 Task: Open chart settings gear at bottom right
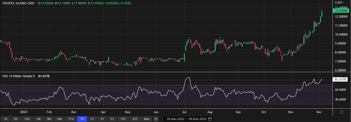tap(342, 112)
